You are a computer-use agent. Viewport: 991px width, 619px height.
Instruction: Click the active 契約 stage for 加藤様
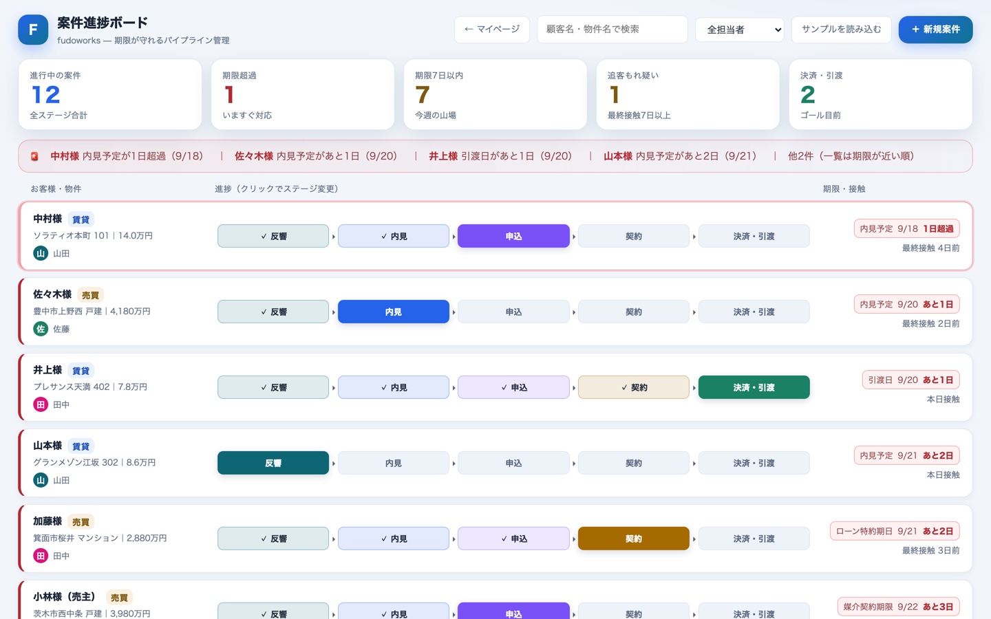pos(634,539)
